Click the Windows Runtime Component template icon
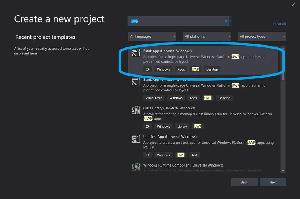Screen dimensions: 300x199 [x=136, y=167]
